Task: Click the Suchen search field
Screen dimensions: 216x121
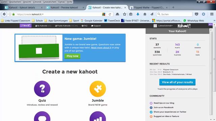Action: (174, 14)
